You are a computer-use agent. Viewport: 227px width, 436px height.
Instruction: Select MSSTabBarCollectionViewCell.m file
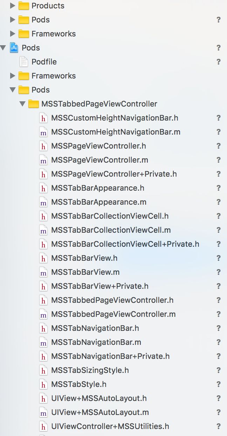111,230
